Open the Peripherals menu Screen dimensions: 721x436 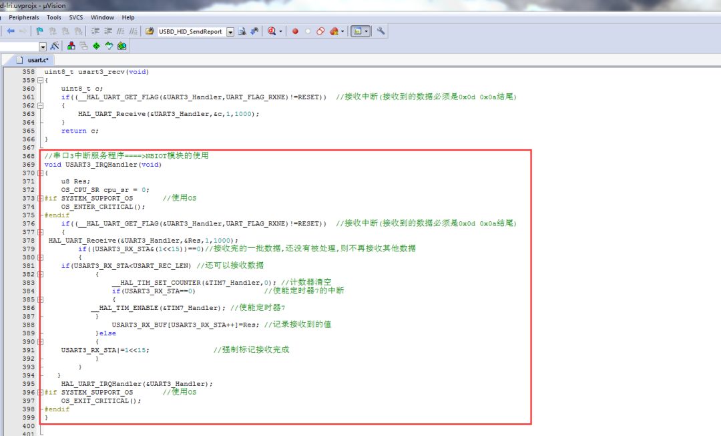pos(24,17)
